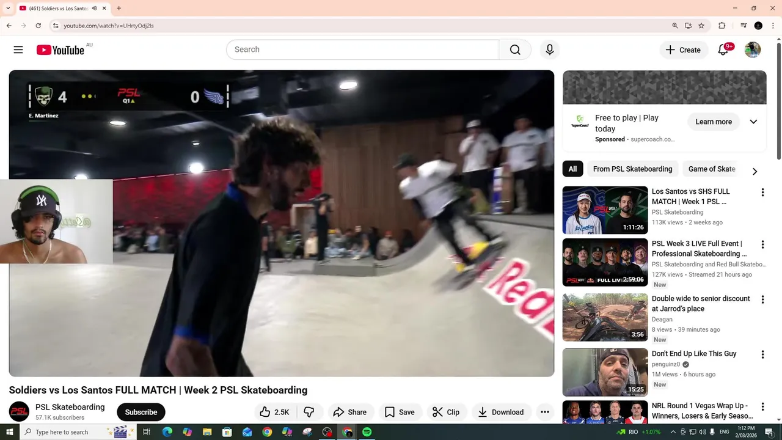The width and height of the screenshot is (782, 440).
Task: Dislike the video with thumbs down
Action: click(309, 412)
